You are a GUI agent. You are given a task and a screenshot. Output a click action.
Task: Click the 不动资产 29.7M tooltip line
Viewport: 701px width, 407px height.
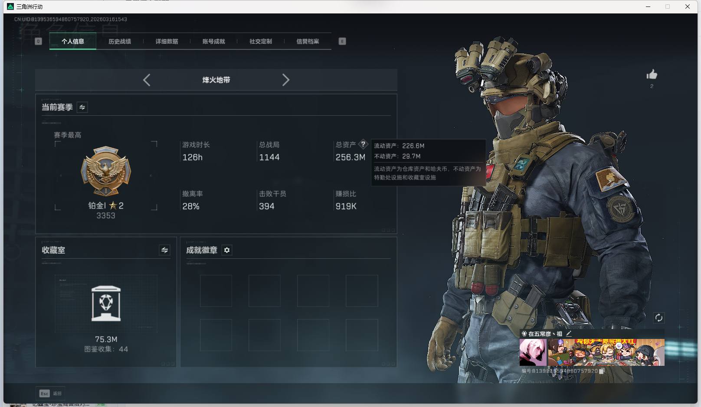[x=397, y=156]
